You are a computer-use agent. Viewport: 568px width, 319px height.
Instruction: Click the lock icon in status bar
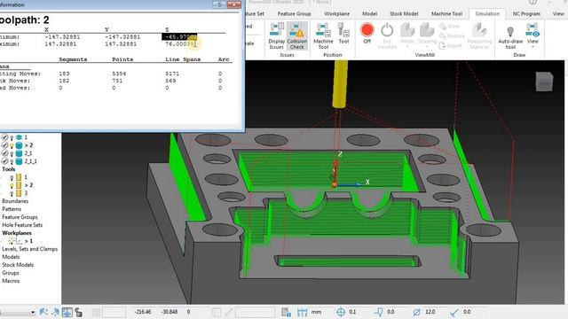tap(79, 312)
